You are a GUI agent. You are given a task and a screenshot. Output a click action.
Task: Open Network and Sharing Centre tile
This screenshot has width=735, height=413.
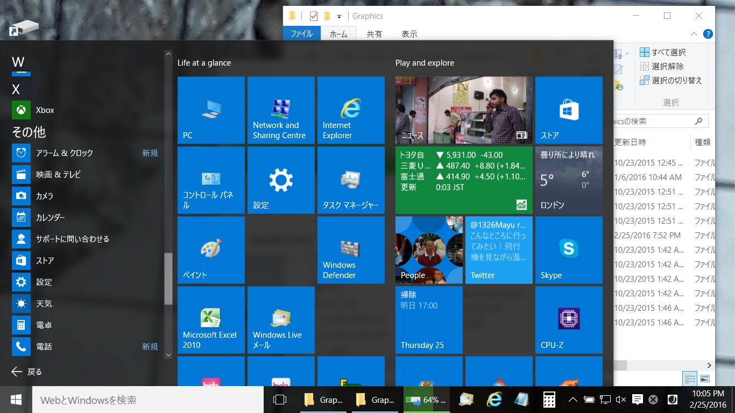(281, 110)
